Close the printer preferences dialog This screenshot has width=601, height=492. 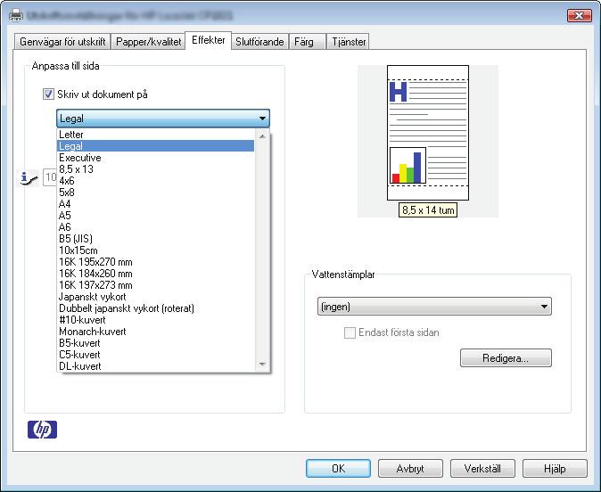pyautogui.click(x=579, y=16)
